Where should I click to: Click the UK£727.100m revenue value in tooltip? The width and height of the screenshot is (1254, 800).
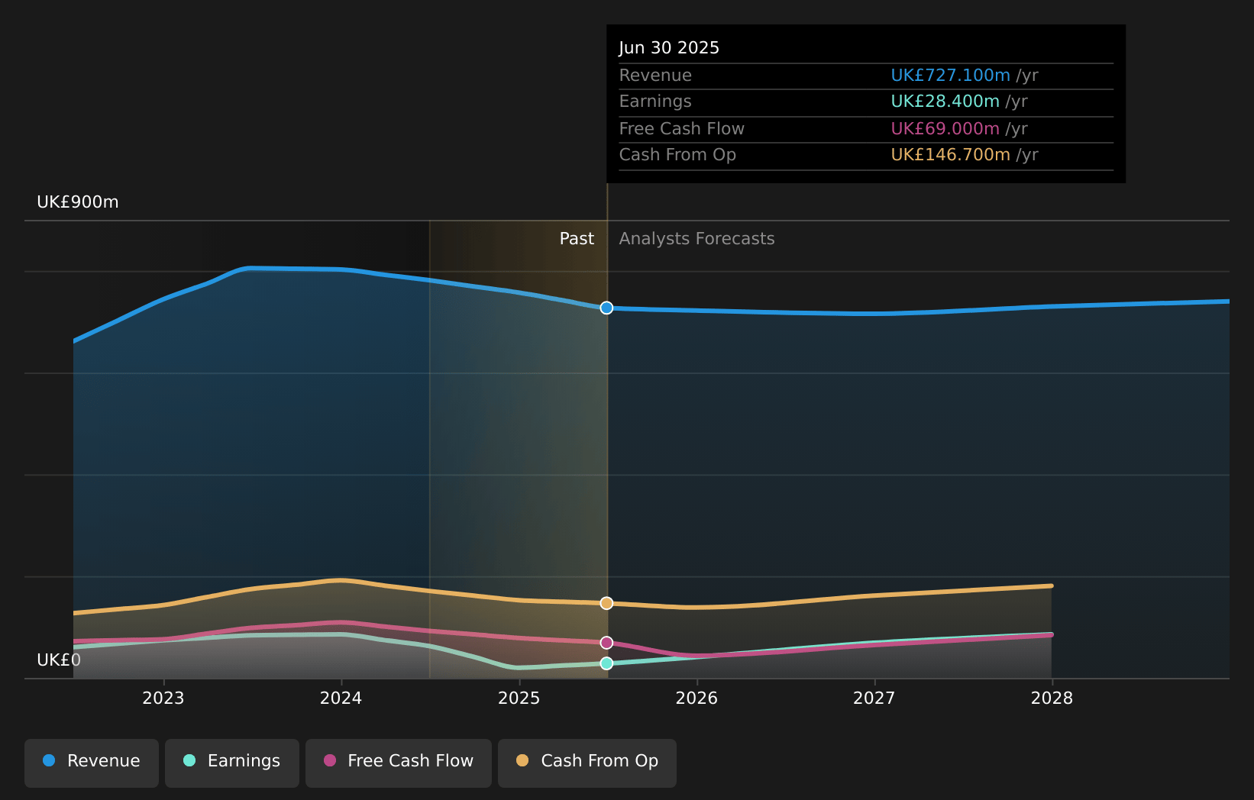point(950,76)
